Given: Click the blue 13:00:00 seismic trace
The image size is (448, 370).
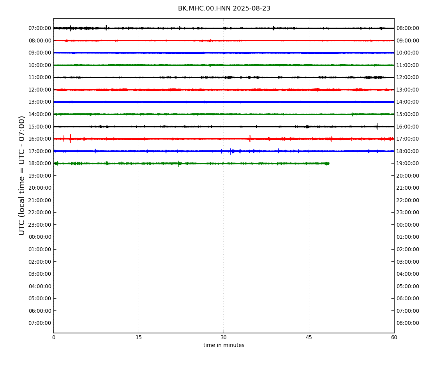Looking at the screenshot, I should click(224, 102).
